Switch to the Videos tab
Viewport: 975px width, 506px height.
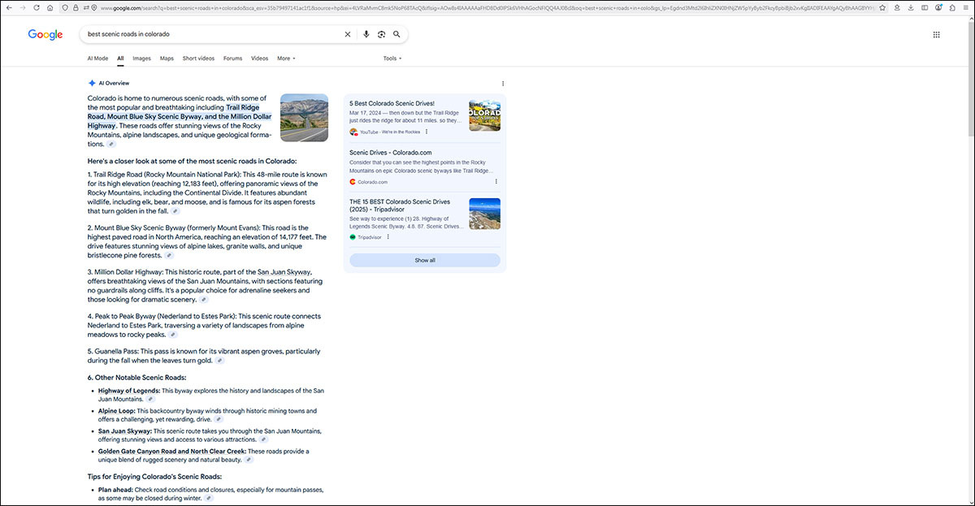(259, 58)
